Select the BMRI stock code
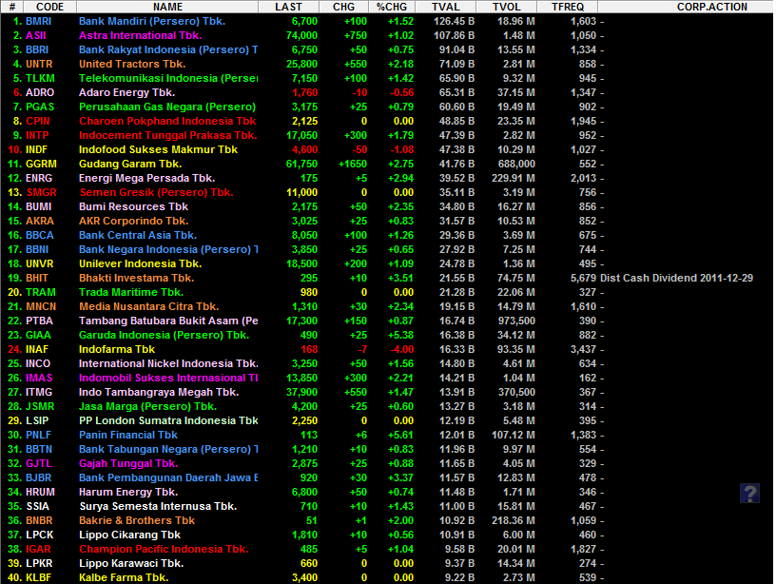 point(39,21)
